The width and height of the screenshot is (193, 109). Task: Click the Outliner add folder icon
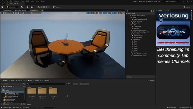(152, 11)
